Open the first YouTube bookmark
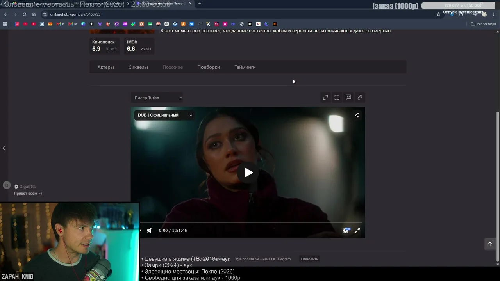The width and height of the screenshot is (500, 281). click(25, 24)
